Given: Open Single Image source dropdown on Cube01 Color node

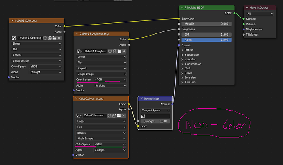Looking at the screenshot, I should point(36,61).
